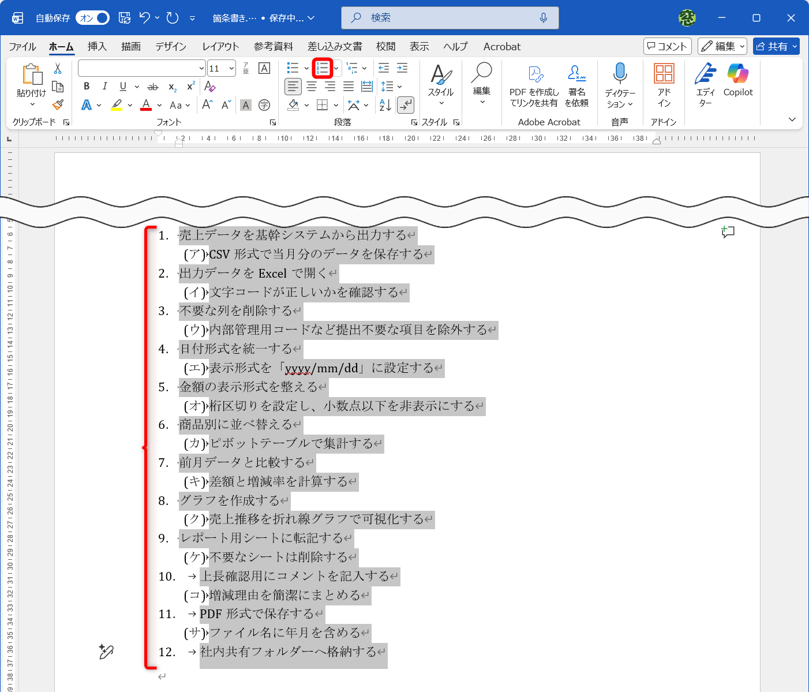
Task: Click inside the 検索 search box
Action: 450,18
